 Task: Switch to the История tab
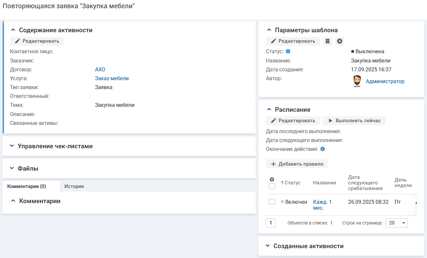tap(74, 186)
